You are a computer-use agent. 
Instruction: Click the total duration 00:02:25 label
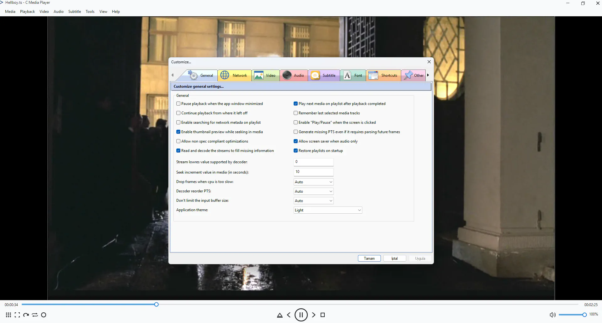(591, 305)
